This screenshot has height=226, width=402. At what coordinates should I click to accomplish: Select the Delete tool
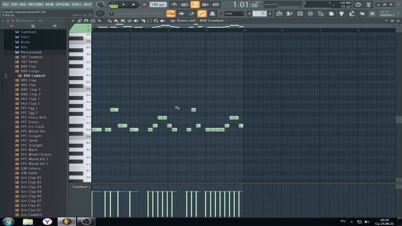[x=129, y=21]
